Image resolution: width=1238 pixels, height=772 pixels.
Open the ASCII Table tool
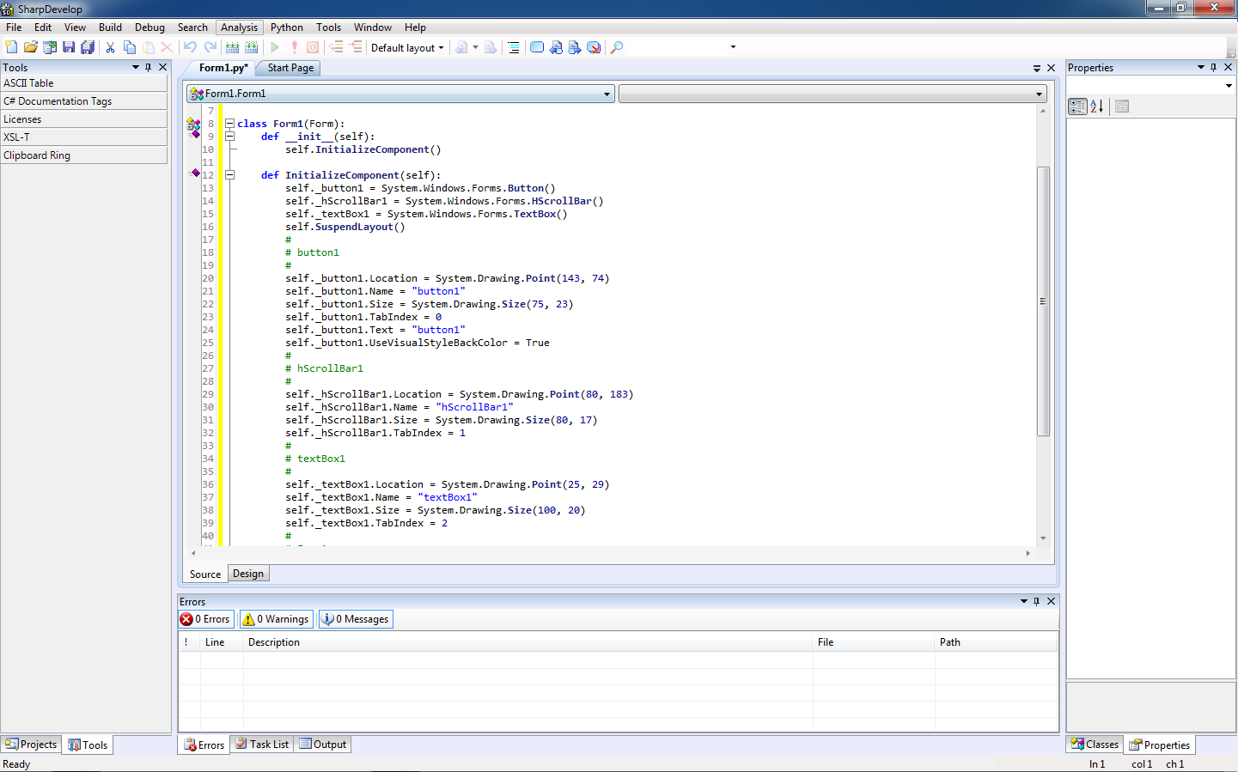83,83
